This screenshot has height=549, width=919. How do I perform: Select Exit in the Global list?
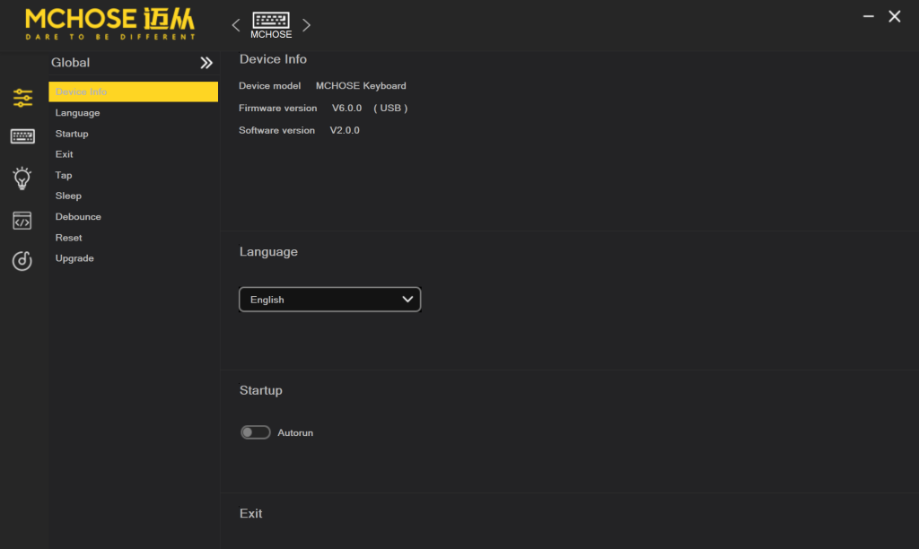[x=65, y=154]
